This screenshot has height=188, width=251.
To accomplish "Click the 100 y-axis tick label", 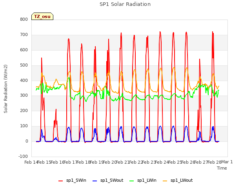I will pyautogui.click(x=24, y=126).
